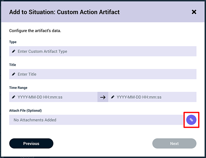Click the arrow between time range fields
Screen dimensions: 206x158
pos(103,97)
